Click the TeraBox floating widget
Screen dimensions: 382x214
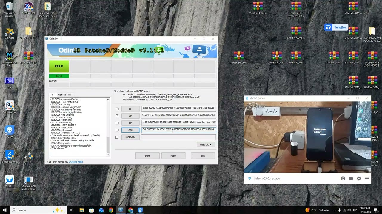[x=336, y=27]
